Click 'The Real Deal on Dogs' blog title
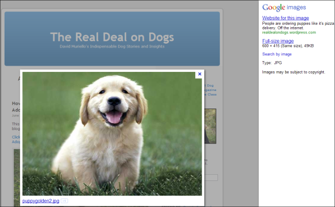Screen dimensions: 335x207 click(112, 37)
